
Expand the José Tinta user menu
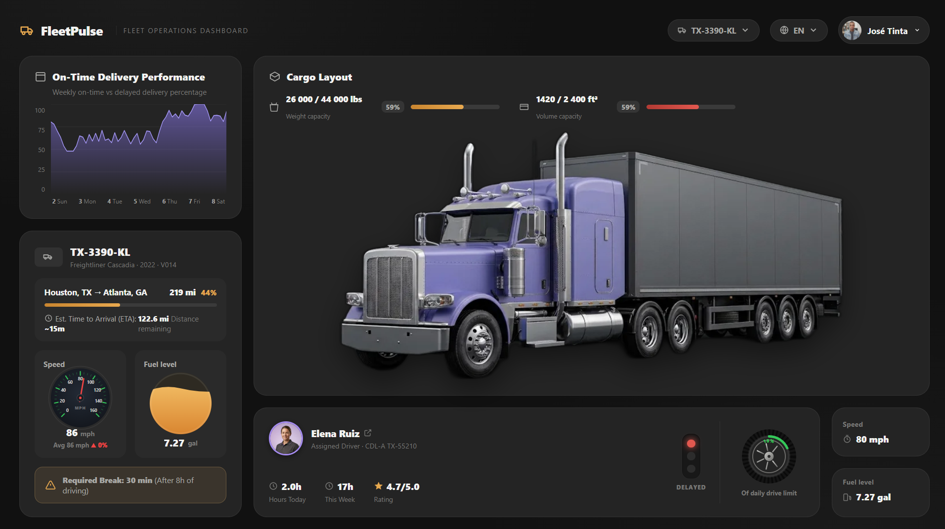pos(883,31)
